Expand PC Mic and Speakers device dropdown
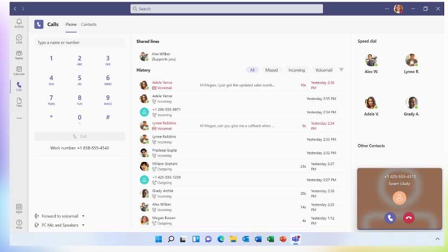448x252 pixels. click(x=60, y=225)
